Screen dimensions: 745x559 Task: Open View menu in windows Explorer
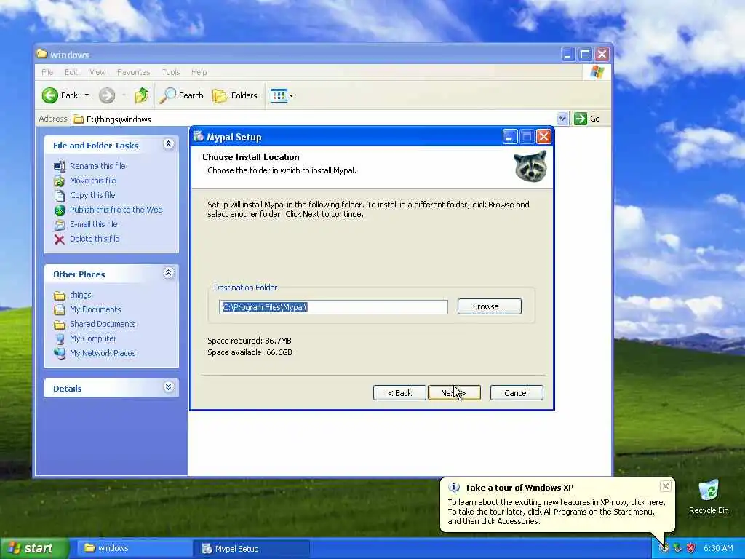coord(98,72)
